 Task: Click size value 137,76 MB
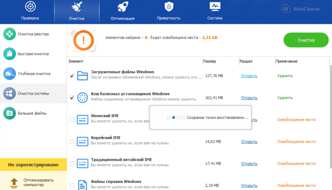(x=214, y=76)
